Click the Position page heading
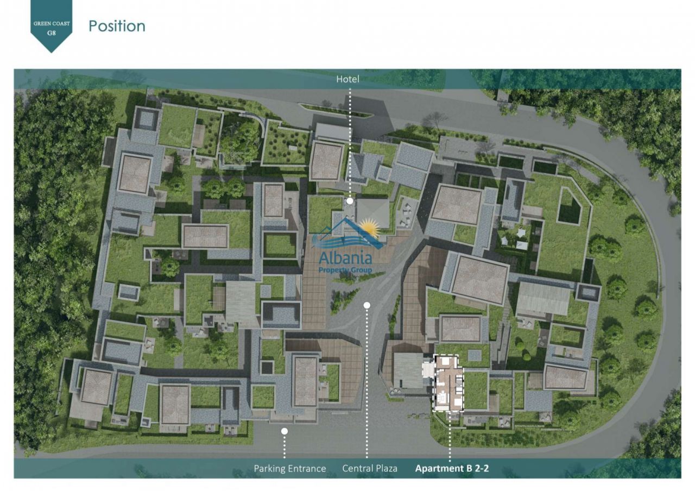The height and width of the screenshot is (491, 695). [x=117, y=26]
